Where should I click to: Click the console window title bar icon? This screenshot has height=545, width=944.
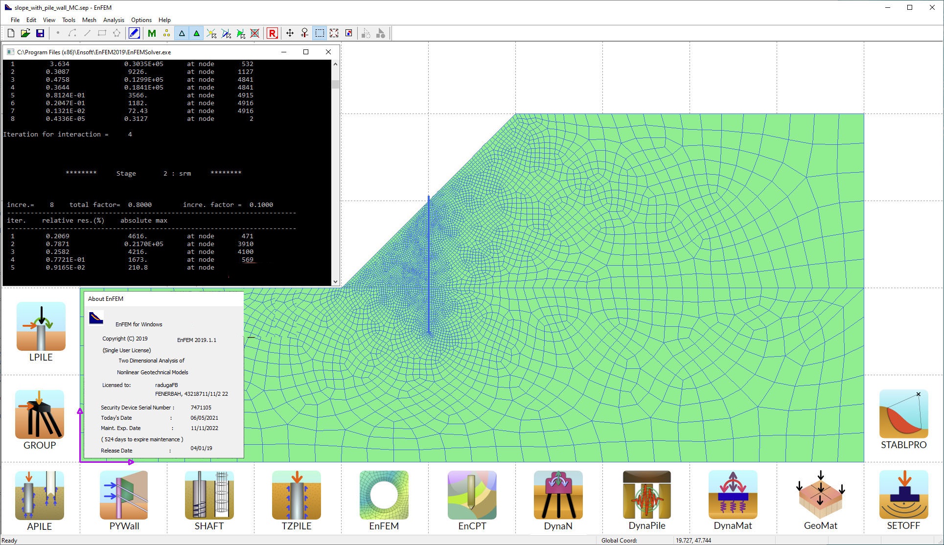point(10,52)
